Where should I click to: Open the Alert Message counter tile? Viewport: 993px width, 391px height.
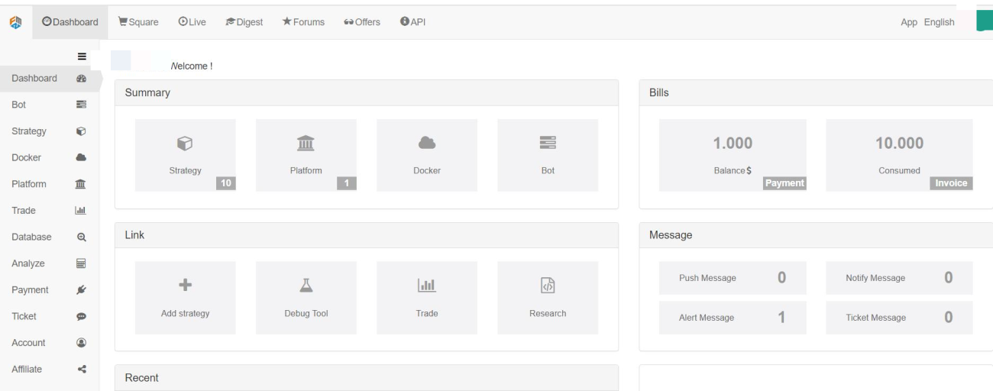click(733, 318)
